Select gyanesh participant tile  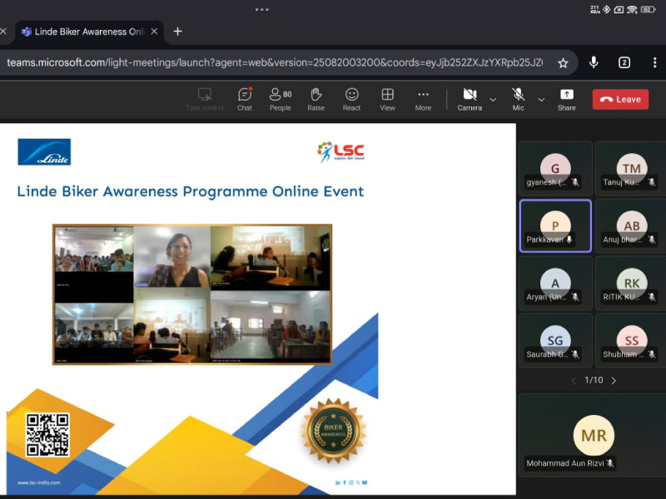(x=555, y=169)
